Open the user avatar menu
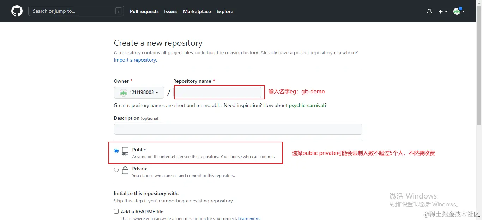This screenshot has height=220, width=482. coord(459,11)
